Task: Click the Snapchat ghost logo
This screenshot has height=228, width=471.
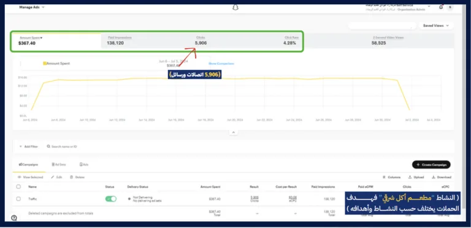Action: point(235,7)
